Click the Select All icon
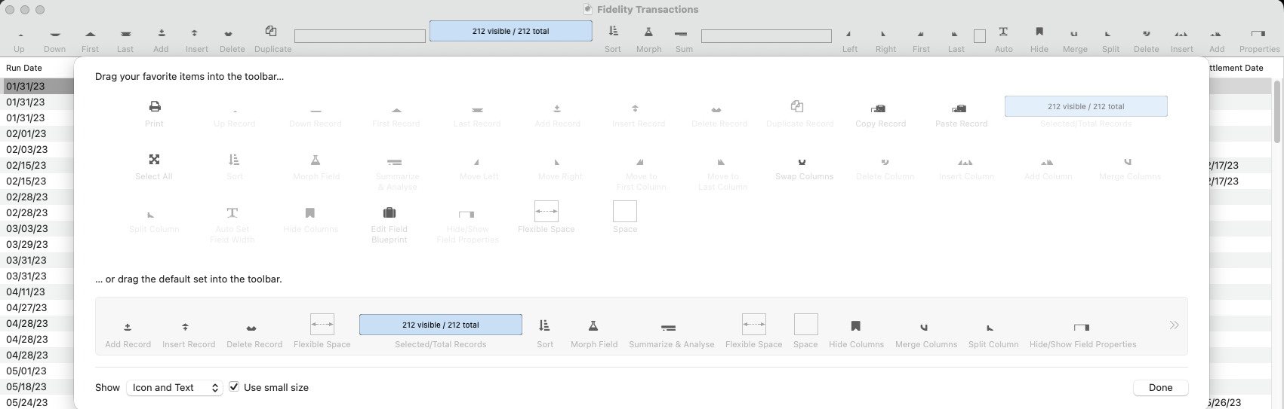This screenshot has width=1284, height=409. (154, 160)
